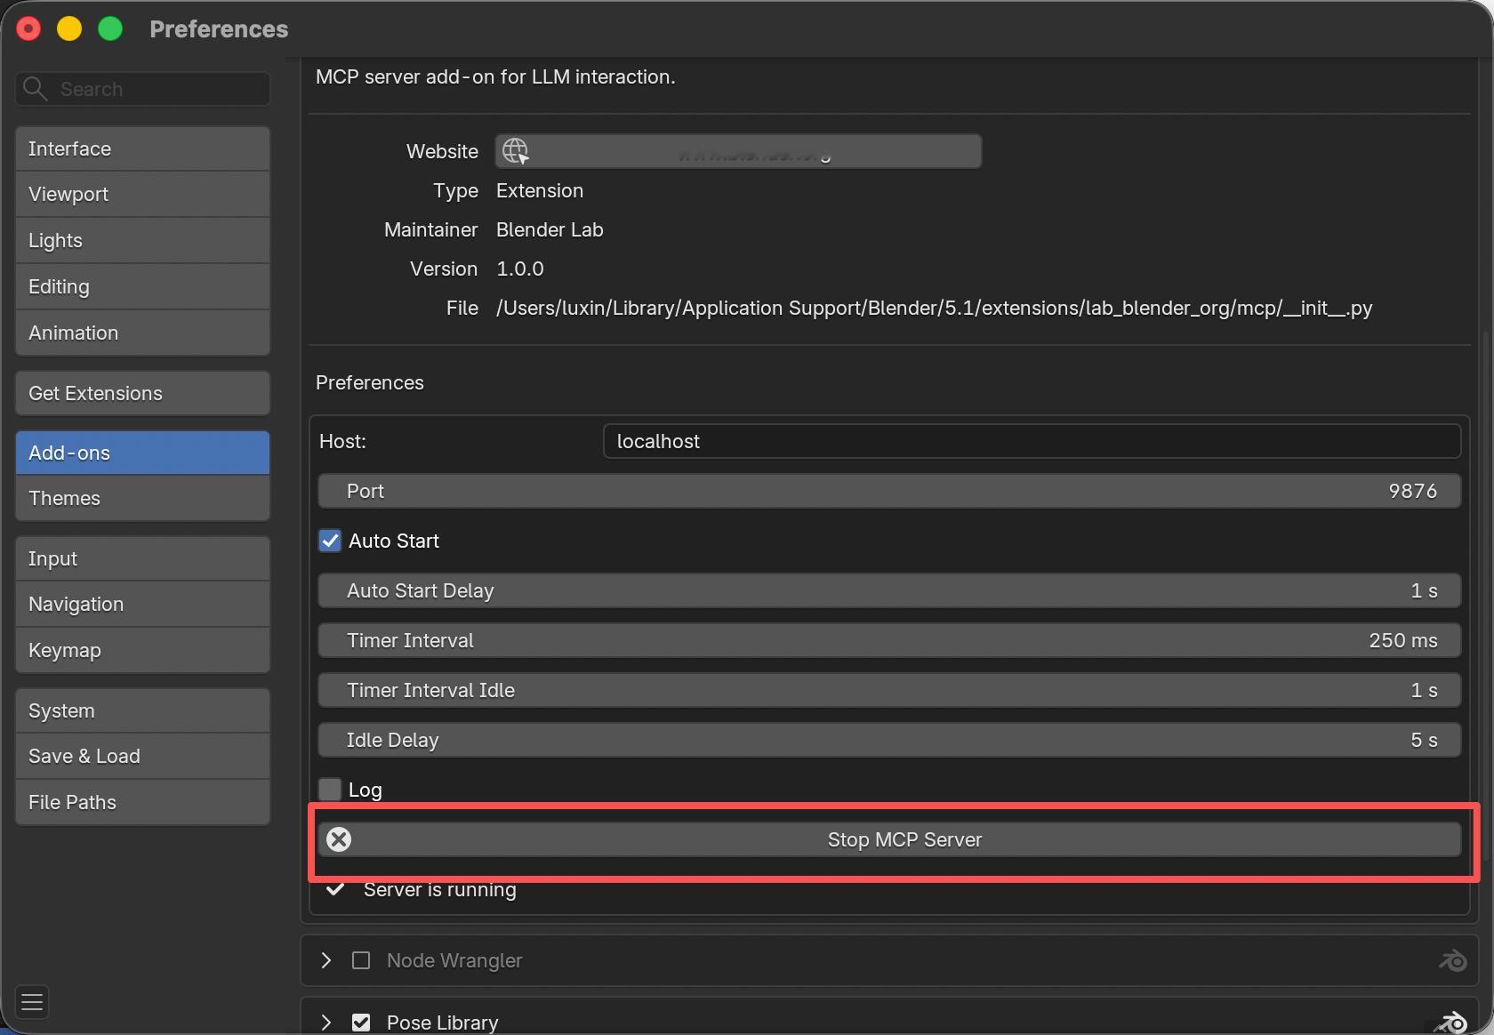
Task: Maximize the Preferences window with green button
Action: [x=110, y=28]
